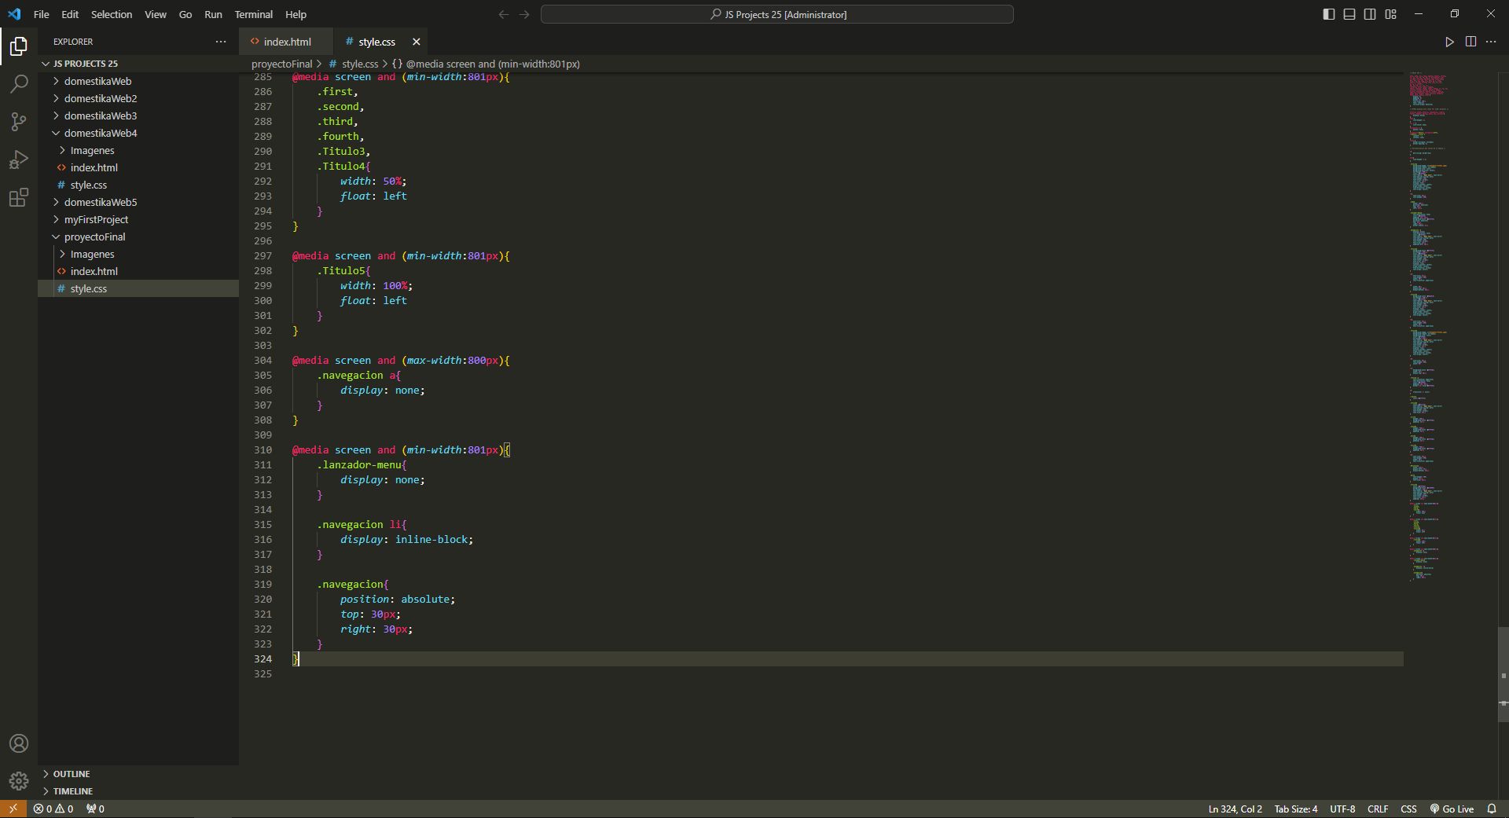
Task: Close the style.css tab
Action: click(417, 42)
